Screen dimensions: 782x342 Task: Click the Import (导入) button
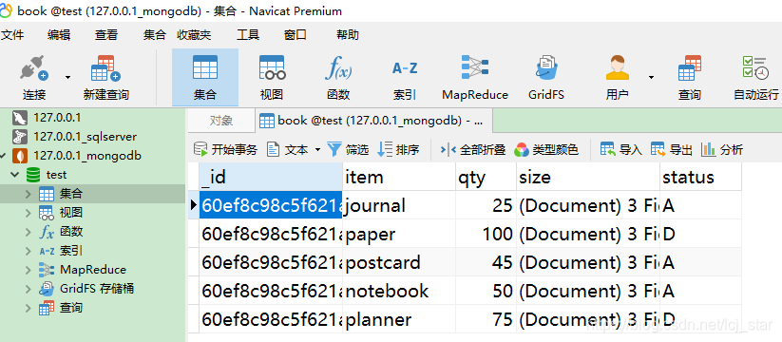(x=620, y=149)
